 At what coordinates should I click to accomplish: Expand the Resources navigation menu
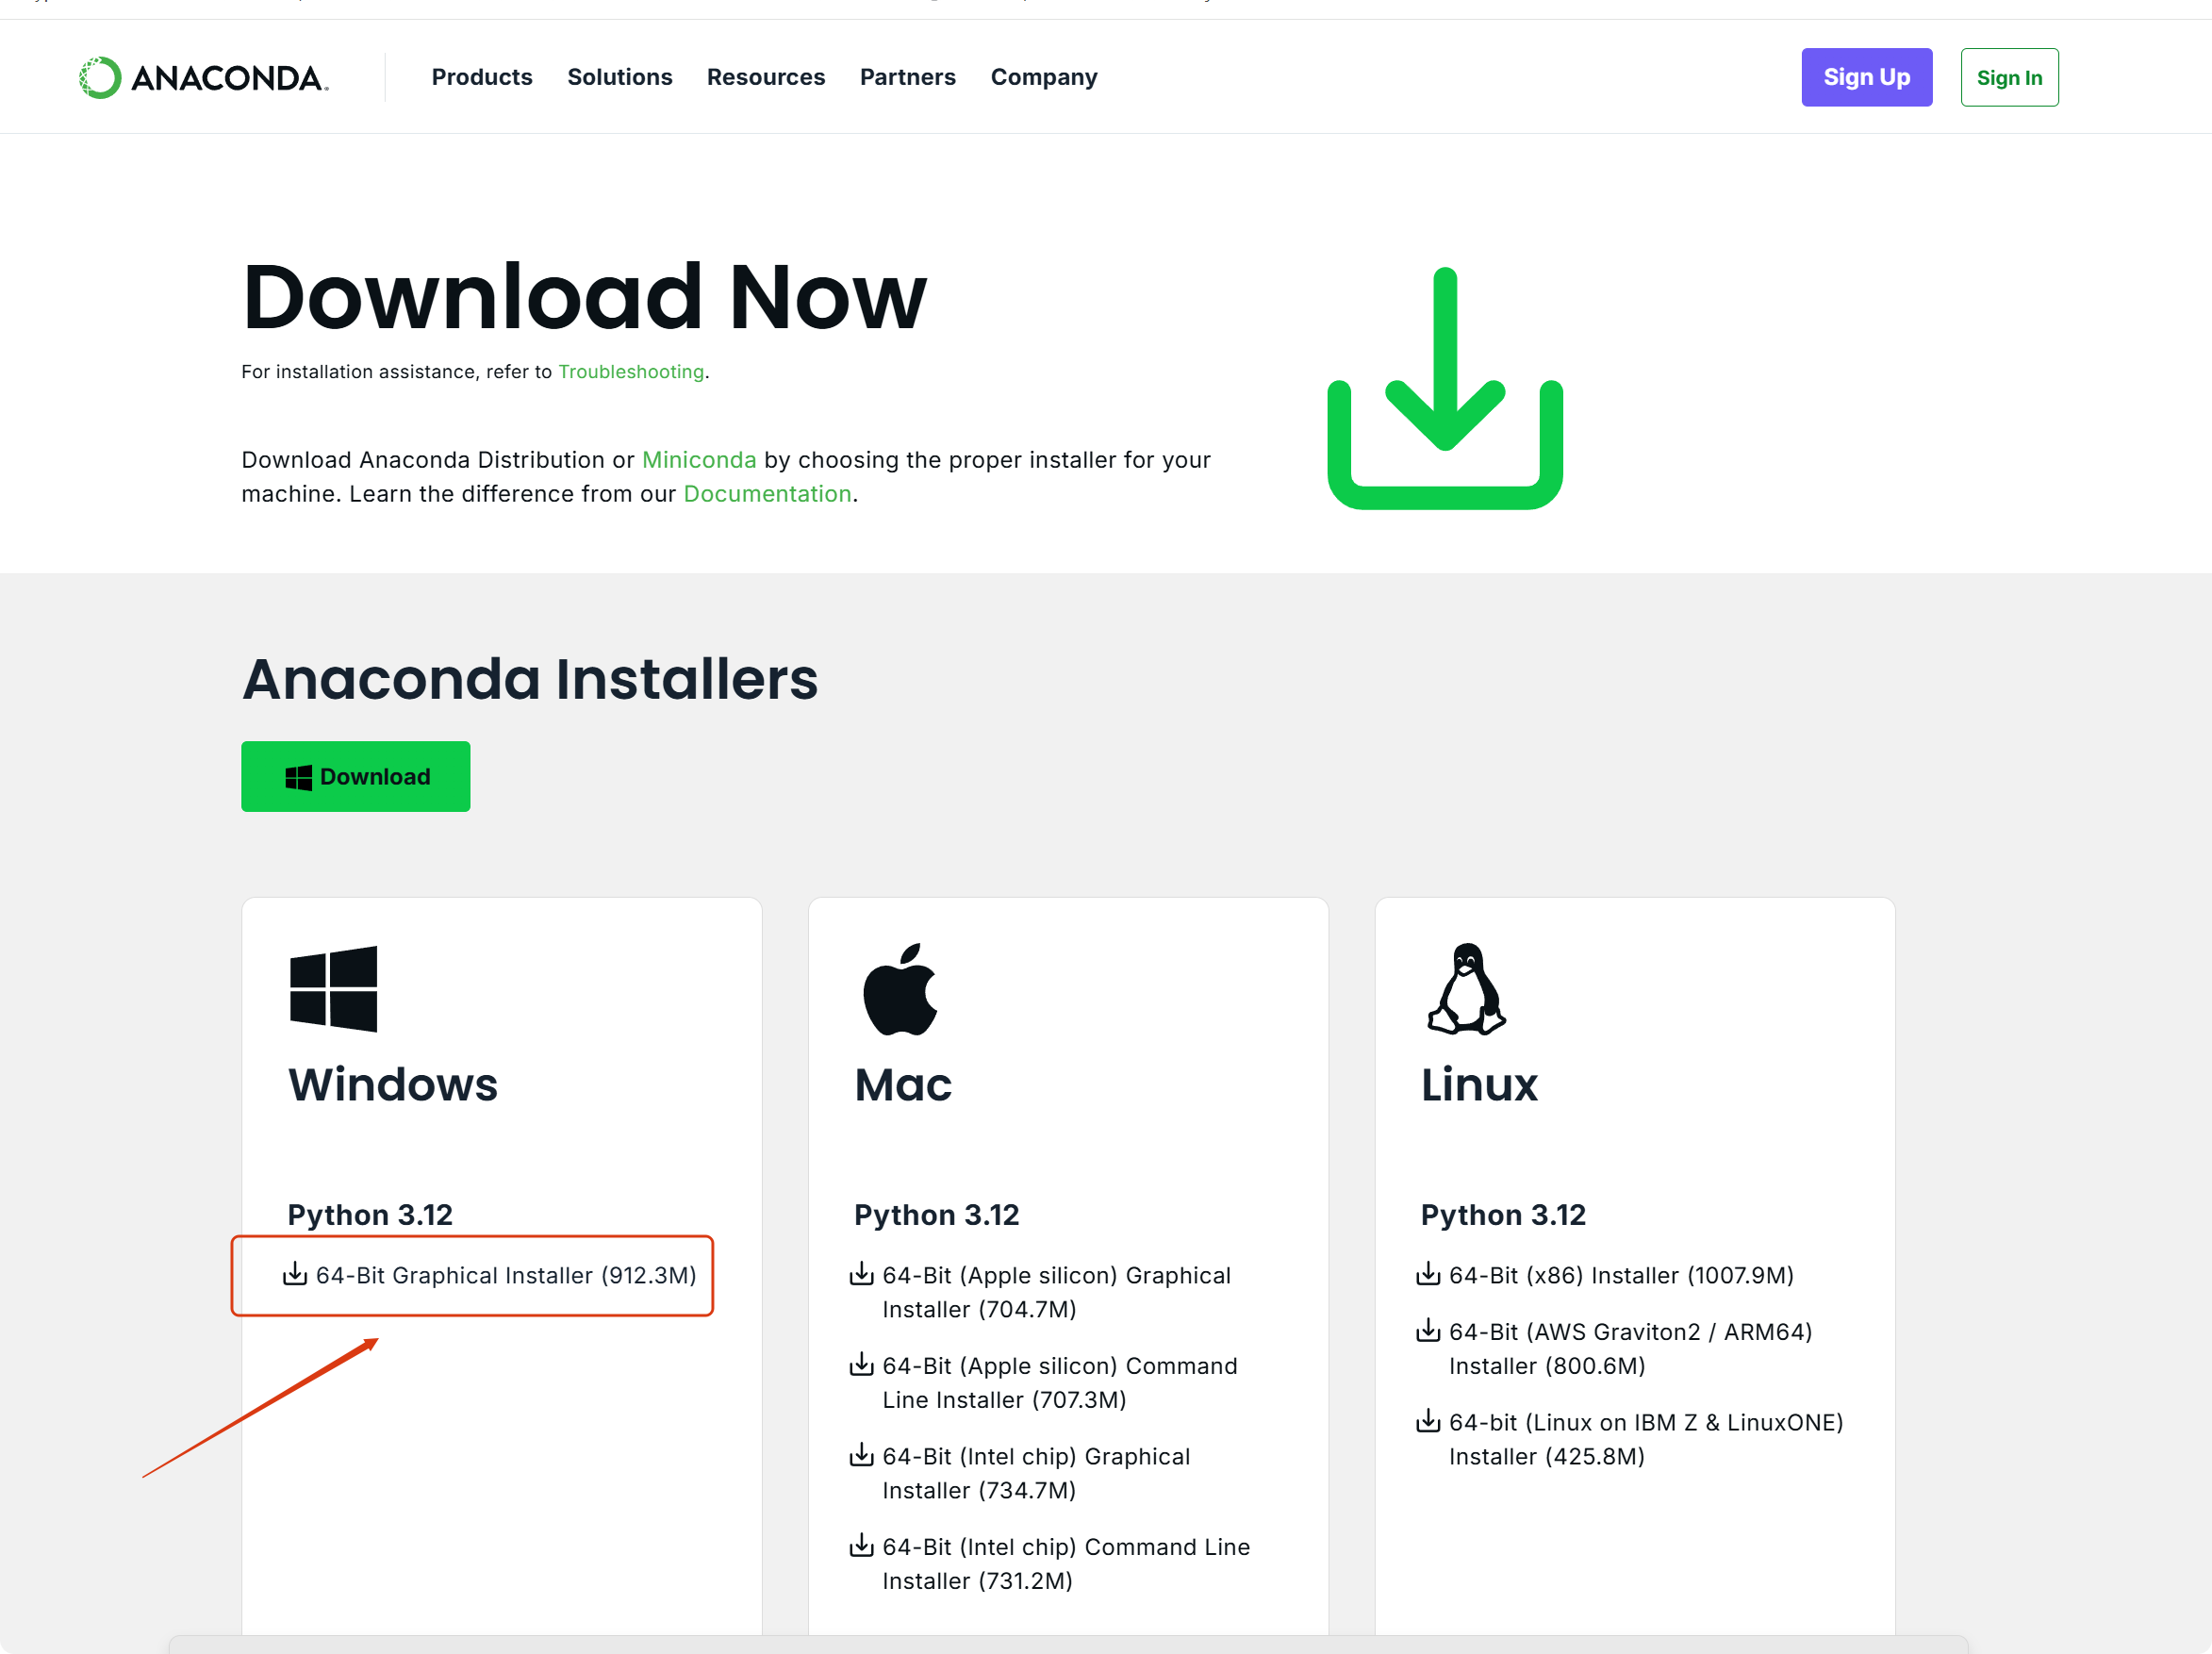[766, 77]
